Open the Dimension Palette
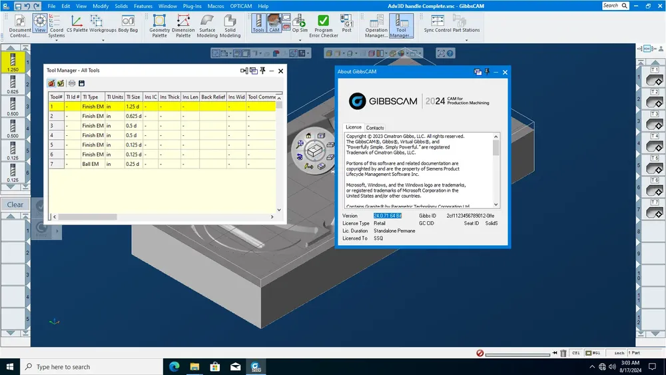This screenshot has height=375, width=666. (183, 25)
